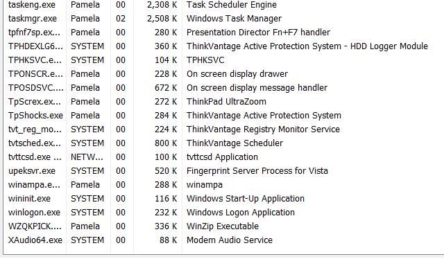
Task: Click the Presentation Director Fn+F7 handler description
Action: point(258,33)
